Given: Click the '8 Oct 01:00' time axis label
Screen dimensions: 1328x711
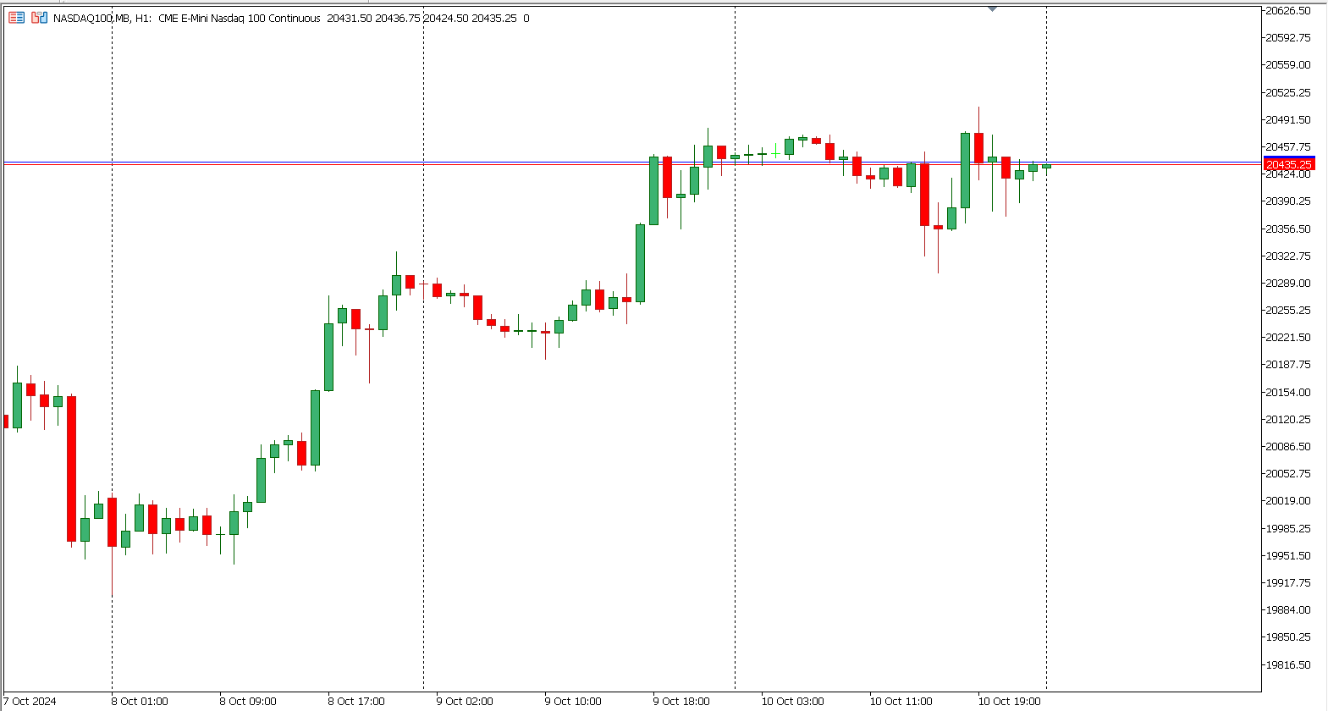Looking at the screenshot, I should [x=140, y=701].
